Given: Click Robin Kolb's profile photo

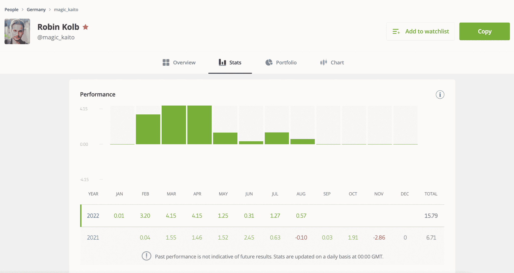Looking at the screenshot, I should (17, 31).
